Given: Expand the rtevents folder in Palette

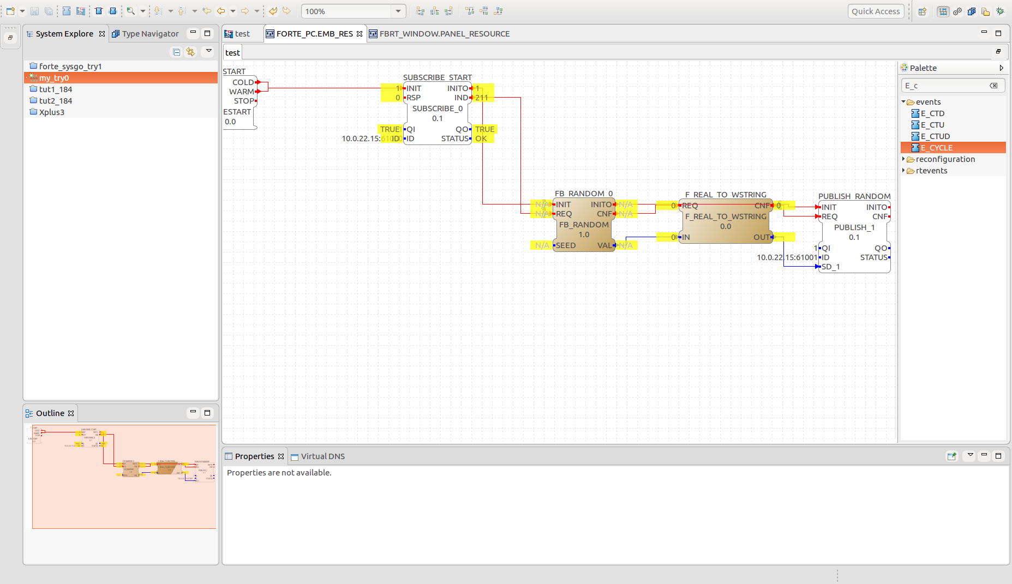Looking at the screenshot, I should (x=903, y=171).
